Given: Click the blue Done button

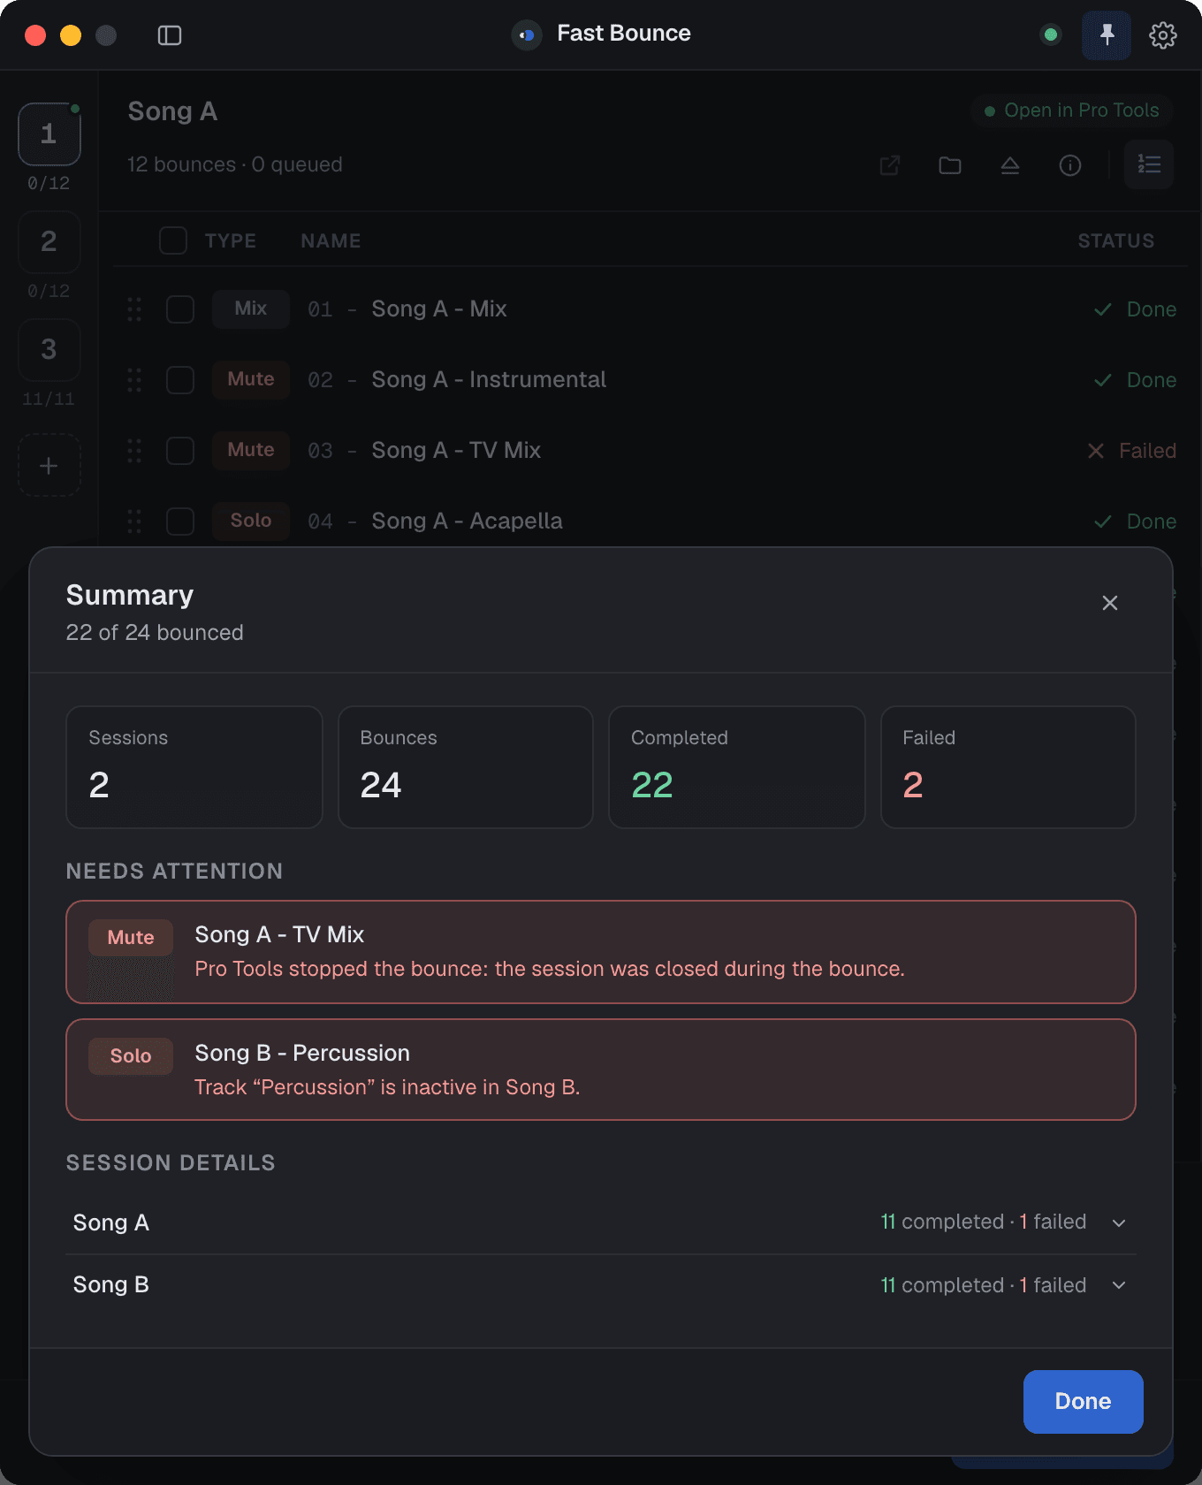Looking at the screenshot, I should (x=1083, y=1402).
